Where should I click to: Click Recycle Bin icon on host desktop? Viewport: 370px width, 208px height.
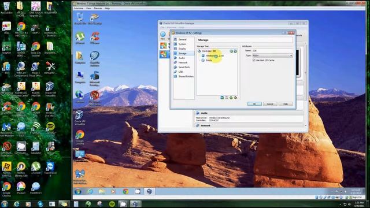pyautogui.click(x=6, y=8)
